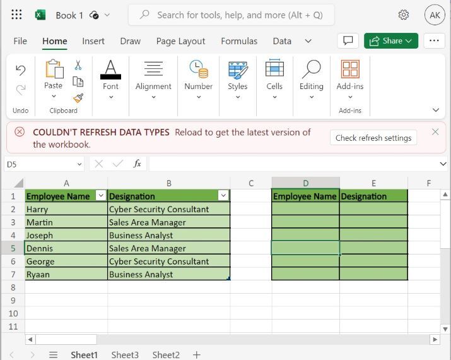Click the Undo arrow icon
The image size is (451, 360).
coord(21,69)
